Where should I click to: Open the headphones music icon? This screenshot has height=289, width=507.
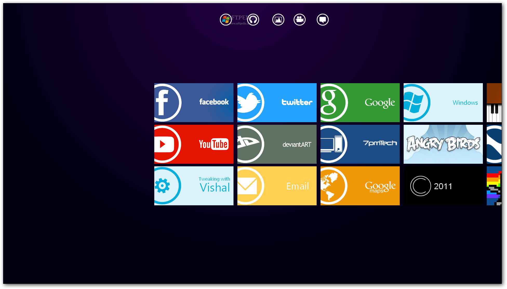[x=253, y=19]
